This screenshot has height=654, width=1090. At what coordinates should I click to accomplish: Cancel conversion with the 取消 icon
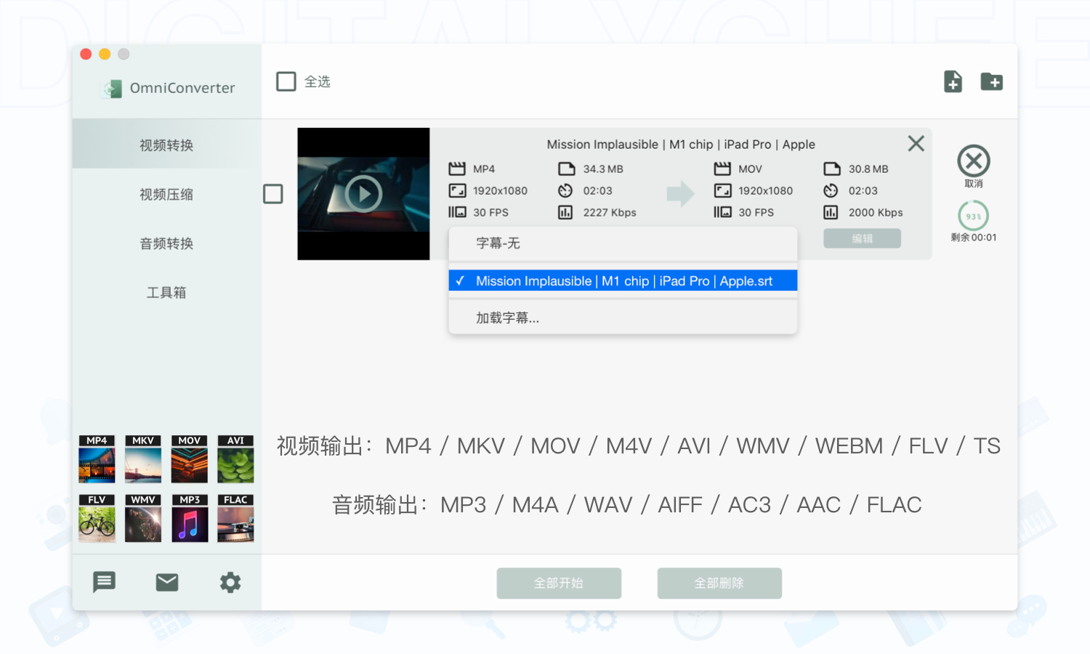(974, 161)
